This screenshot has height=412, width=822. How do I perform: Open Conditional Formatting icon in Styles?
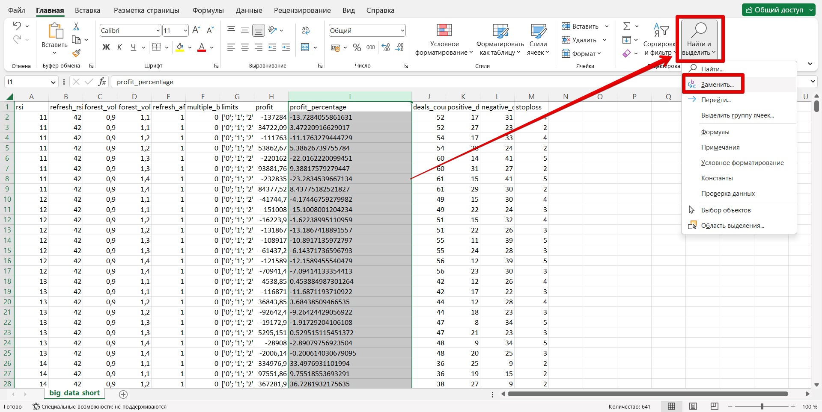coord(444,30)
